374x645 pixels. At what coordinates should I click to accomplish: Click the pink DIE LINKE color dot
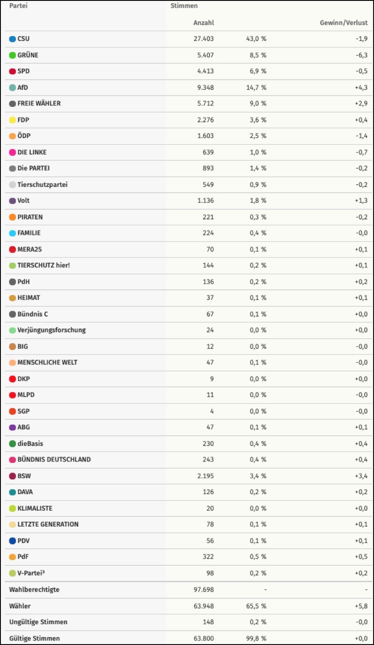pos(12,152)
